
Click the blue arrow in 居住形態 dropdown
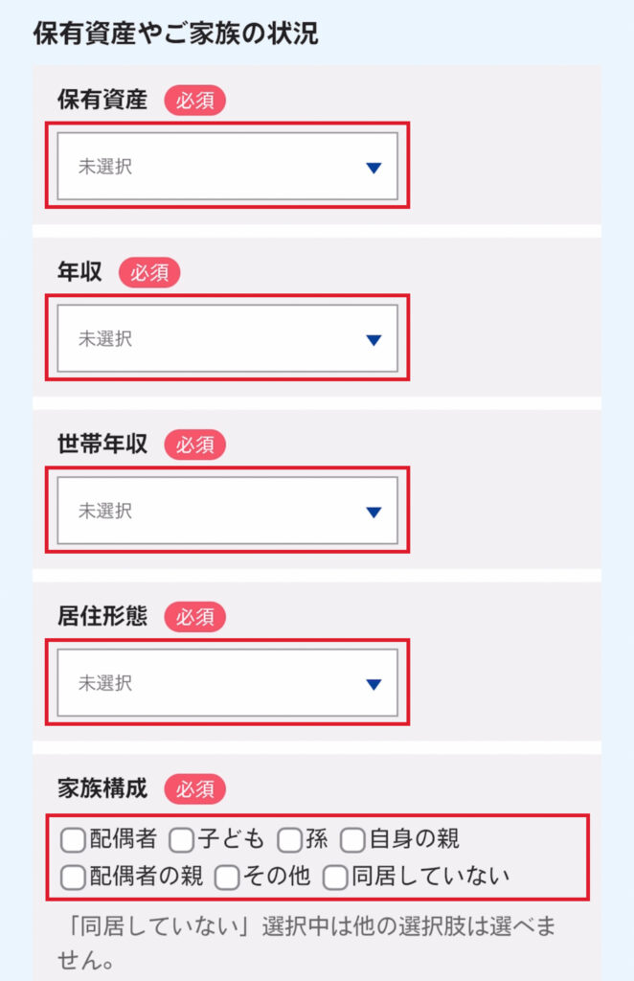[x=374, y=684]
